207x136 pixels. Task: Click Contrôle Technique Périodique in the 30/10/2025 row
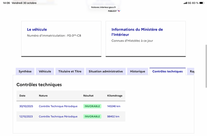click(58, 106)
